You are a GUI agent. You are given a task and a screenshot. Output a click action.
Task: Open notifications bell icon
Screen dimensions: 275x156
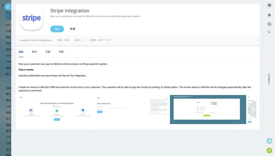(x=269, y=15)
